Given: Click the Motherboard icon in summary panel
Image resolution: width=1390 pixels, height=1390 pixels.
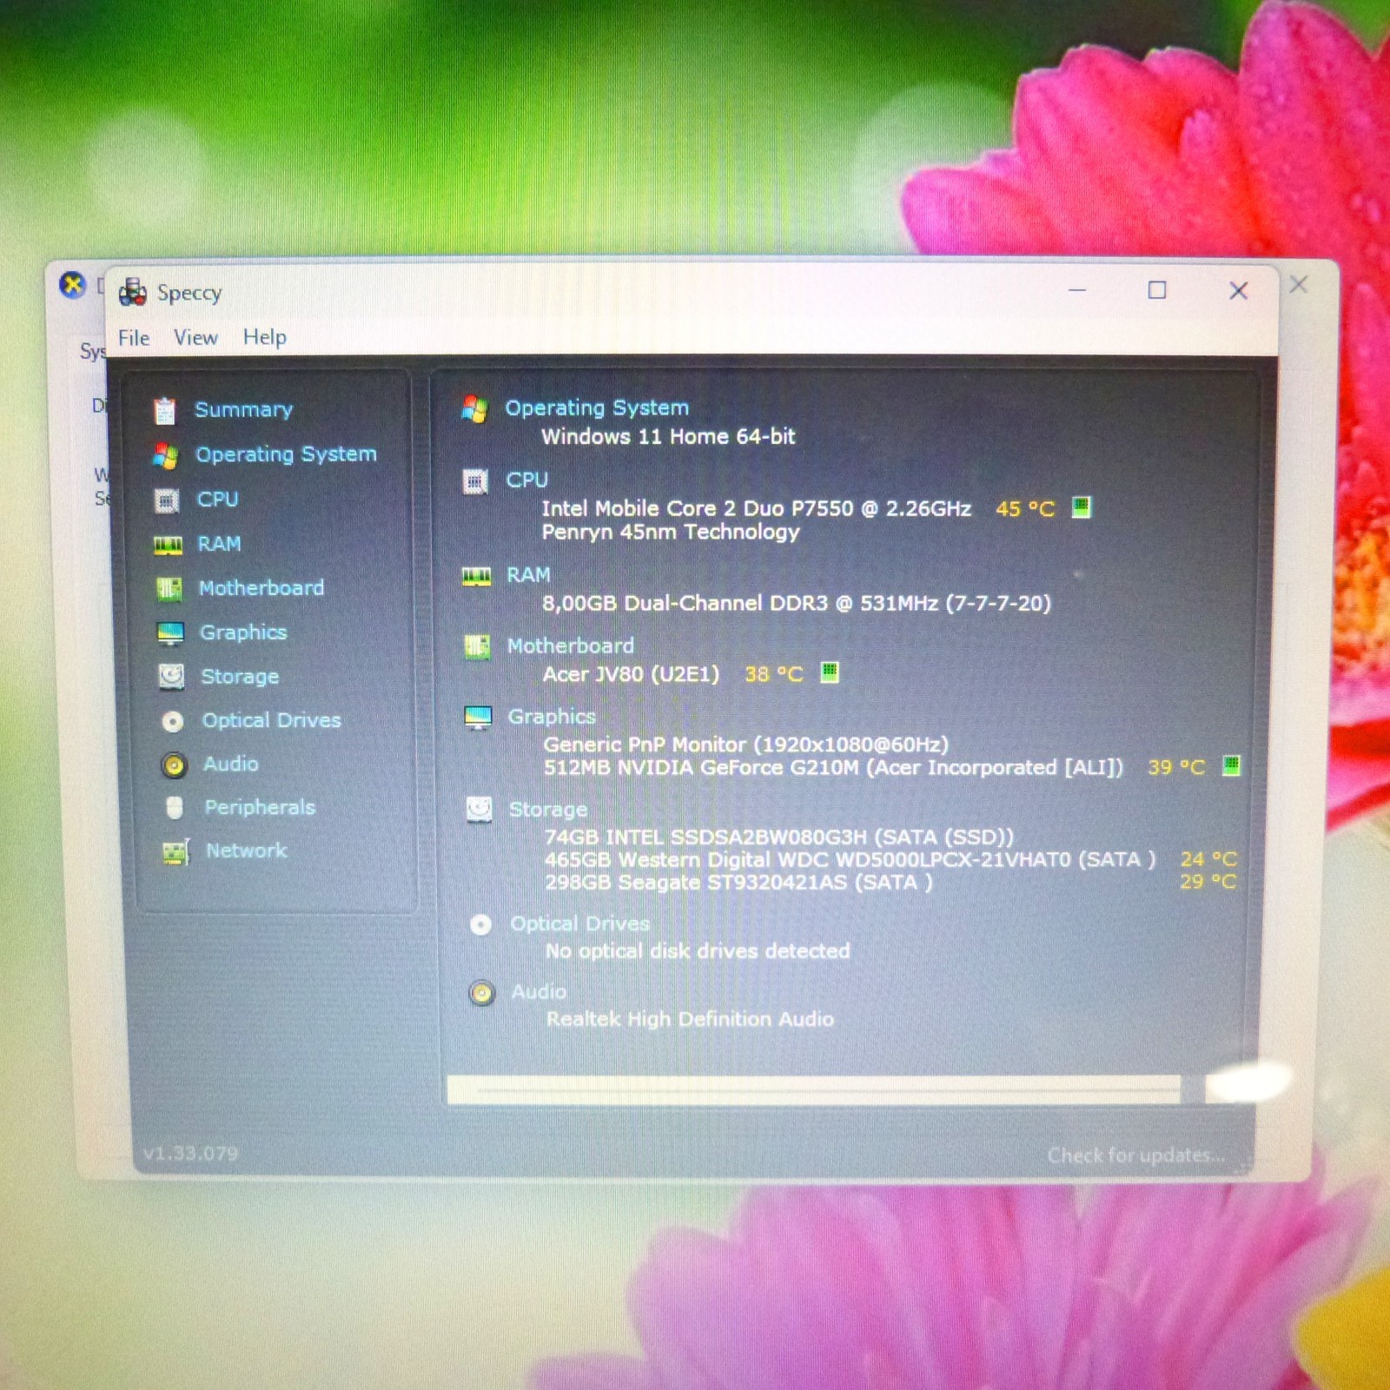Looking at the screenshot, I should [477, 647].
